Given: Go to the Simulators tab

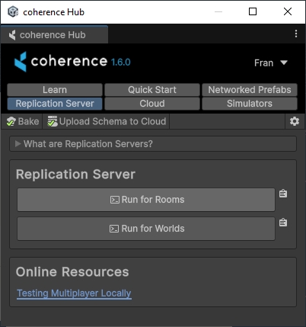Looking at the screenshot, I should [250, 104].
